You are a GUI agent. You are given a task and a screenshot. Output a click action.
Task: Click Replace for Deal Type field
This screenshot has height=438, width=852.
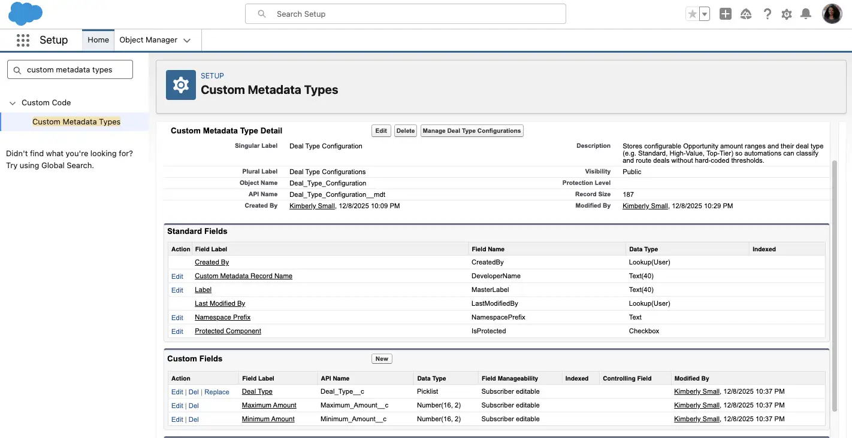pos(217,392)
